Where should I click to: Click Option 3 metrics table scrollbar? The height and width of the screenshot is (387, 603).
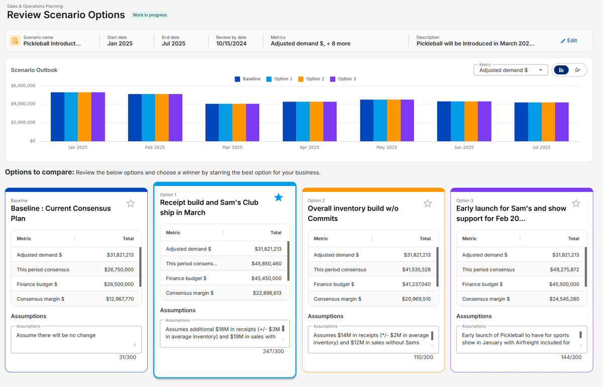pyautogui.click(x=585, y=267)
